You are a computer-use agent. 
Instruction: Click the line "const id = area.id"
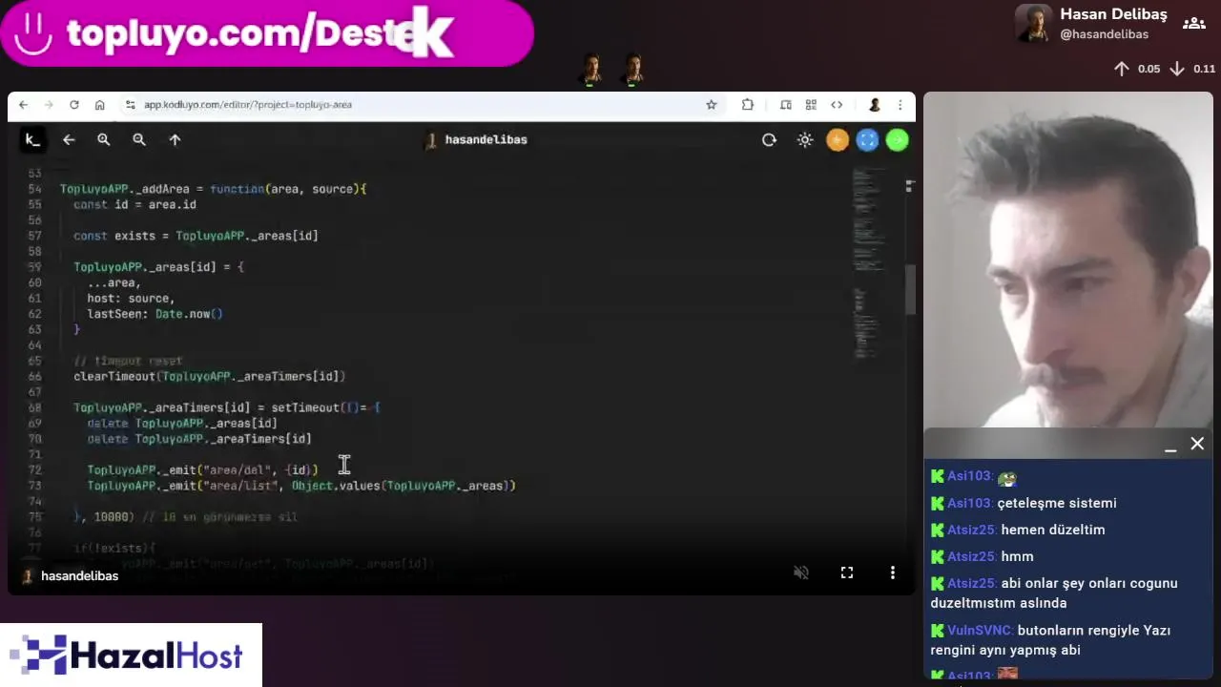[135, 204]
